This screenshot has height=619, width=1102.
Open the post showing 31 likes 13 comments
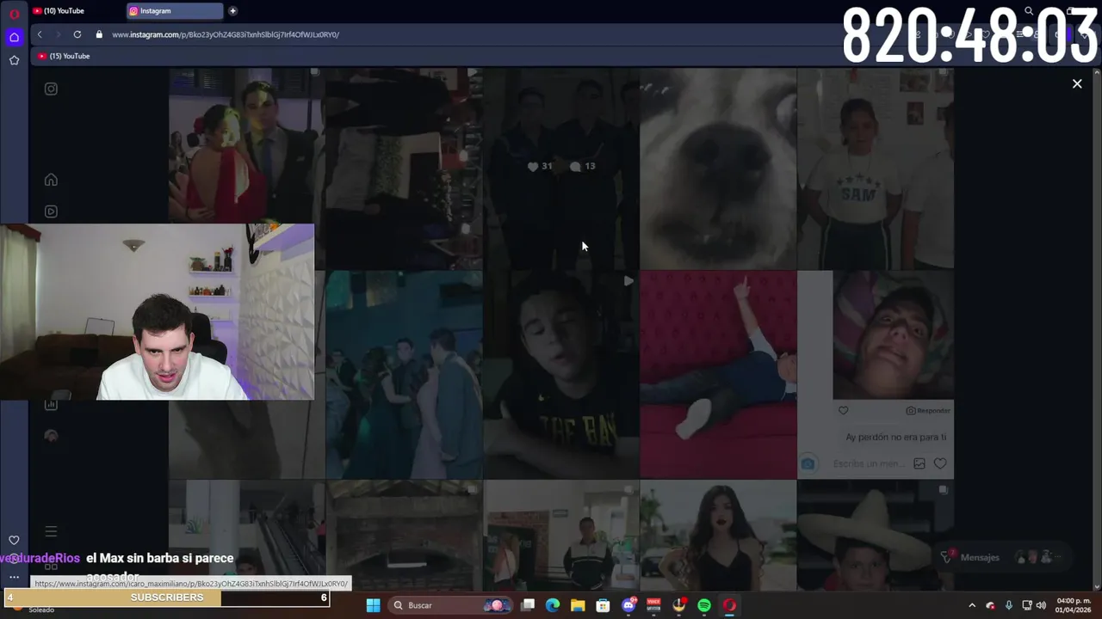[560, 169]
